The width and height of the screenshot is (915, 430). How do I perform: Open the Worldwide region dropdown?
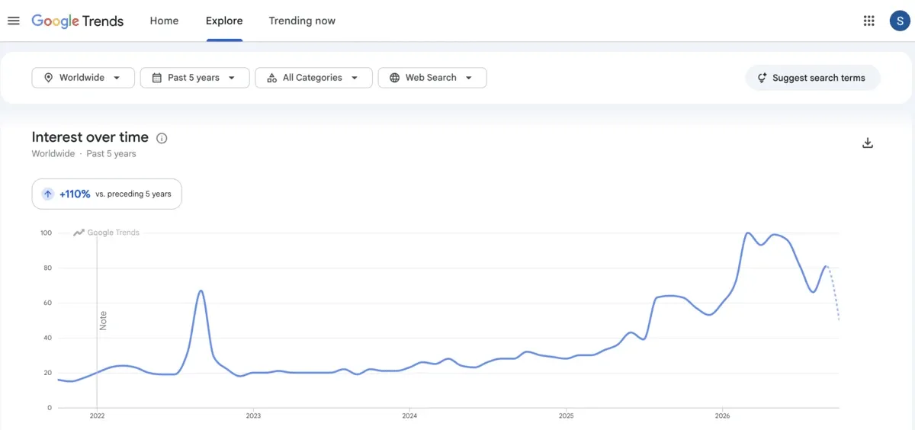coord(83,78)
